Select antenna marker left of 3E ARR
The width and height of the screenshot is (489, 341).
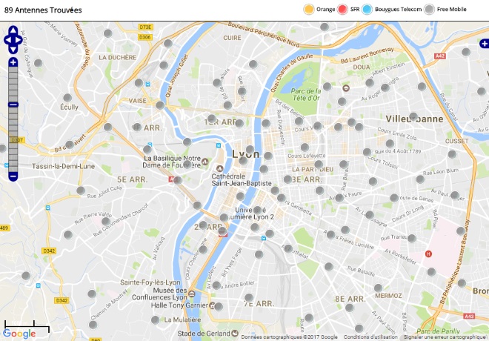tap(287, 179)
